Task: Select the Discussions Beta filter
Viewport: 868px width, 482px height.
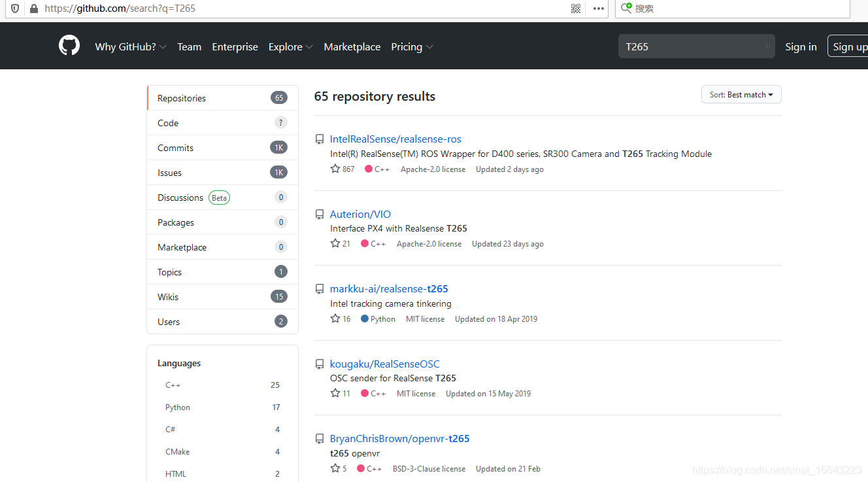Action: pos(223,198)
